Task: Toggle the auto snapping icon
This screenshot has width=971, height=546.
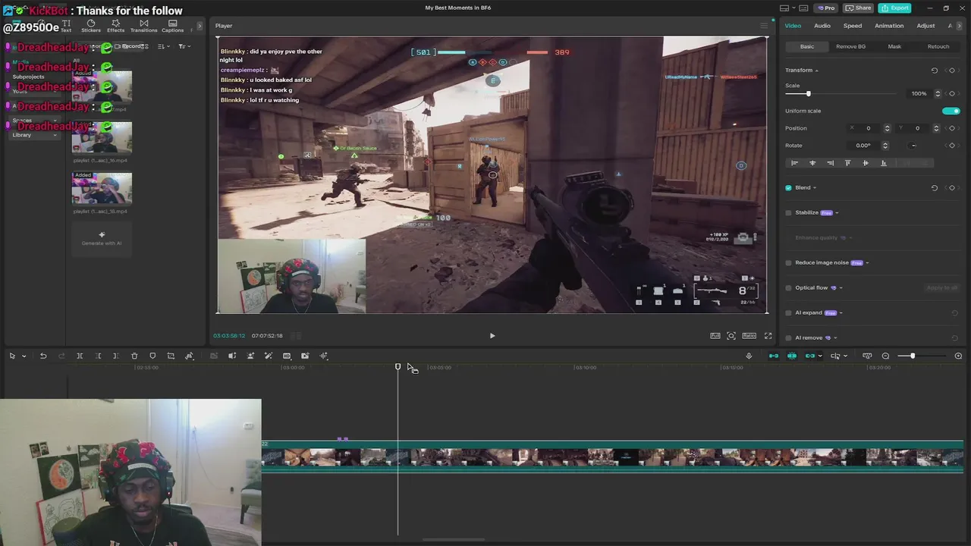Action: [792, 356]
